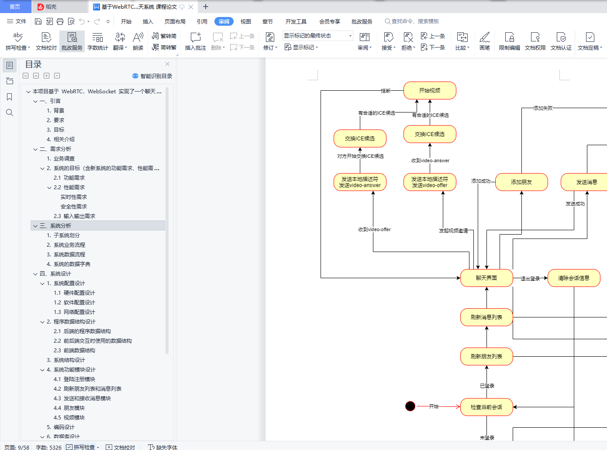Run the spell check (拼写检查) tool
Viewport: 607px width, 450px height.
[x=17, y=41]
